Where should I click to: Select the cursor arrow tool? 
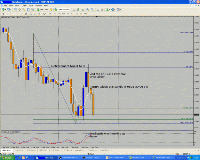3,14
